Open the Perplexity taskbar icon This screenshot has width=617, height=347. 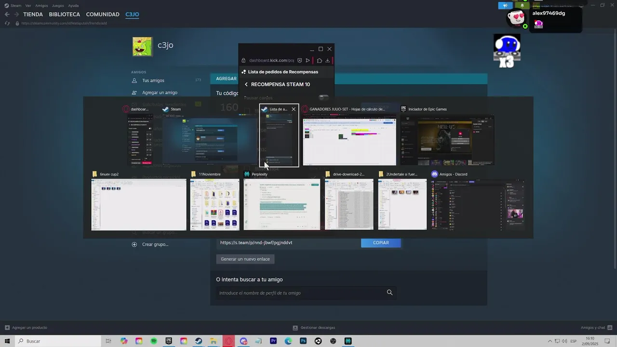tap(348, 341)
